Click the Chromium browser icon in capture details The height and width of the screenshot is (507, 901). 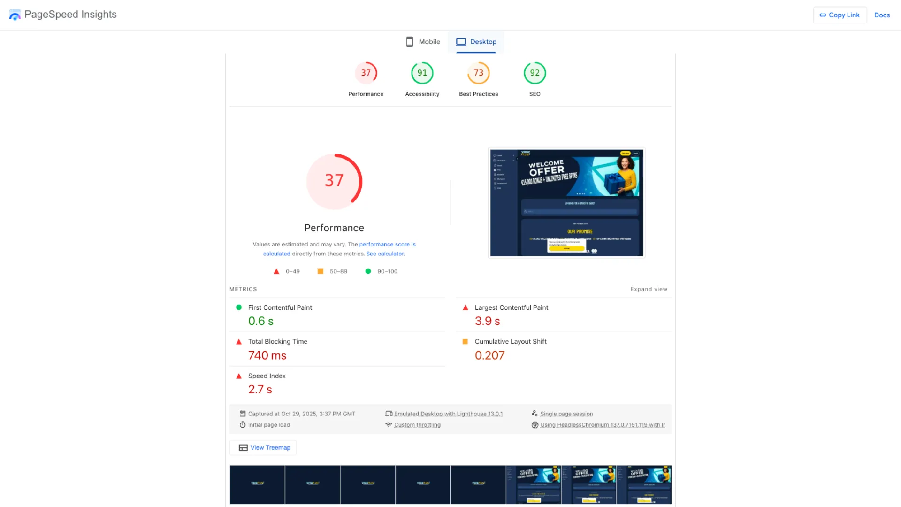(535, 424)
